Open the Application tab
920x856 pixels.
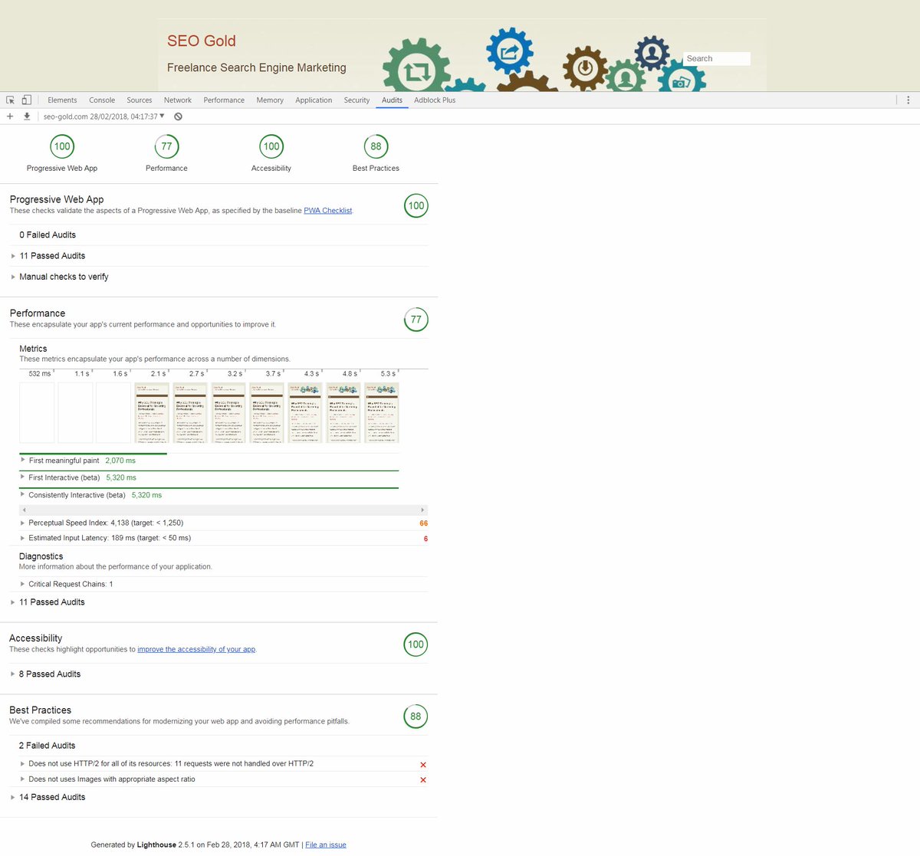point(314,100)
